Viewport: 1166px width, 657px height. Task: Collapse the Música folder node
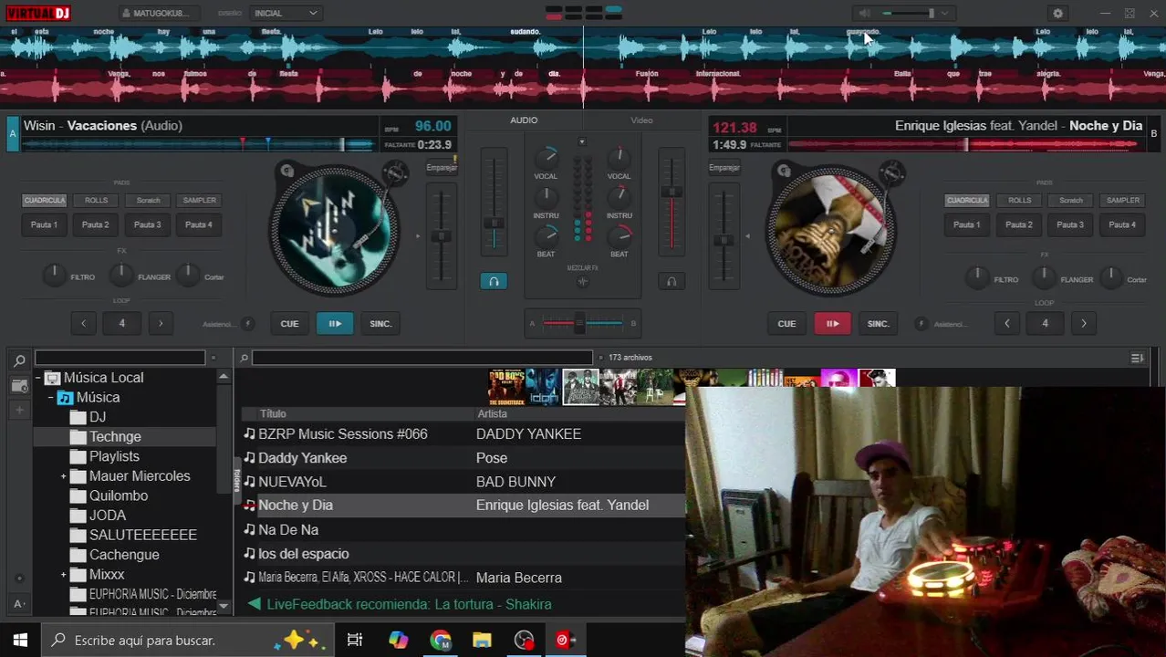(51, 398)
